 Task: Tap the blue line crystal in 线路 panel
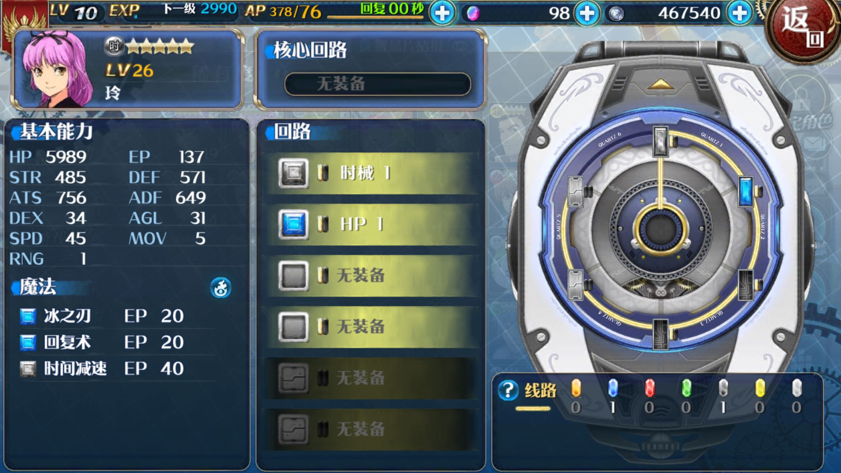pyautogui.click(x=613, y=388)
